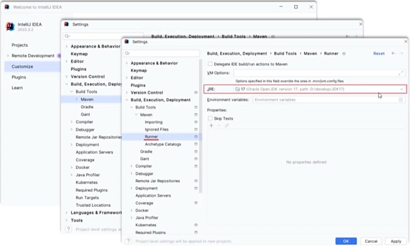
Task: Click Maven in the settings breadcrumb
Action: (x=310, y=54)
